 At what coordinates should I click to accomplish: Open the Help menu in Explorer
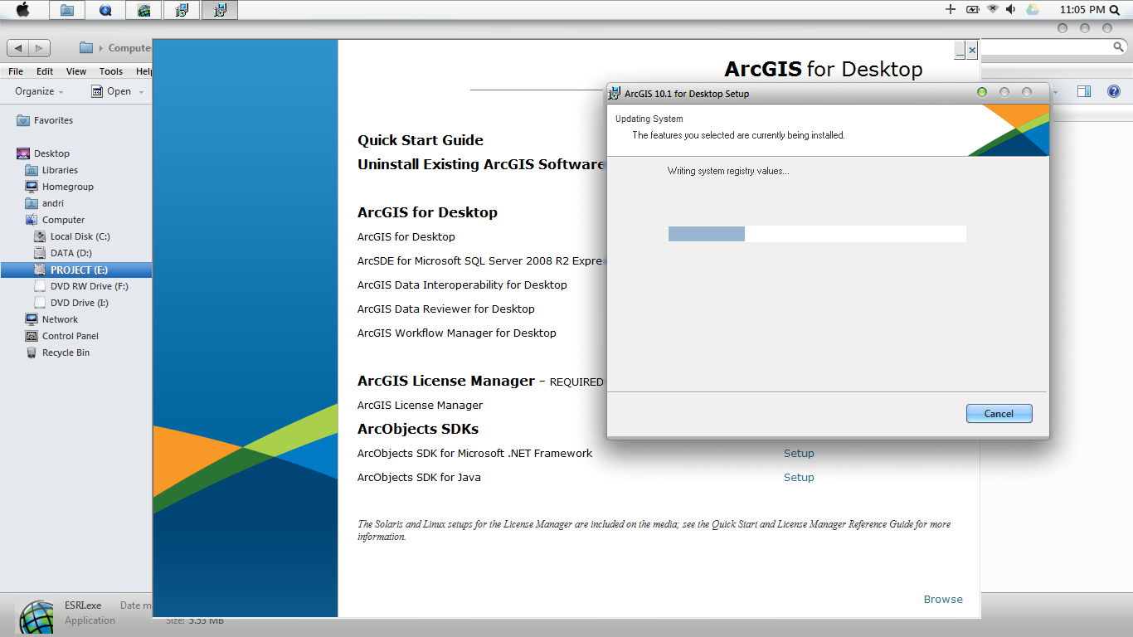(143, 71)
